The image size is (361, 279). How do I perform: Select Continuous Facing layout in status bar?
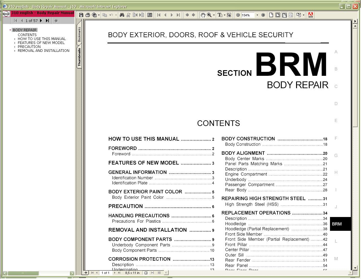click(159, 273)
